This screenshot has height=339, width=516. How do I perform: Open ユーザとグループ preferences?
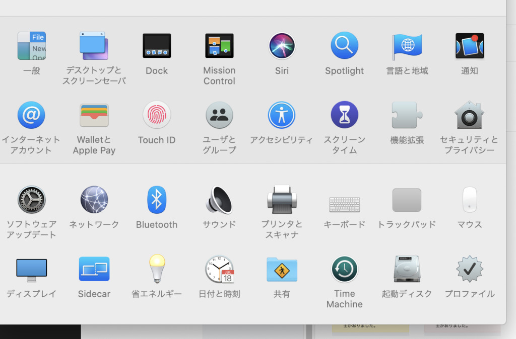(x=219, y=115)
